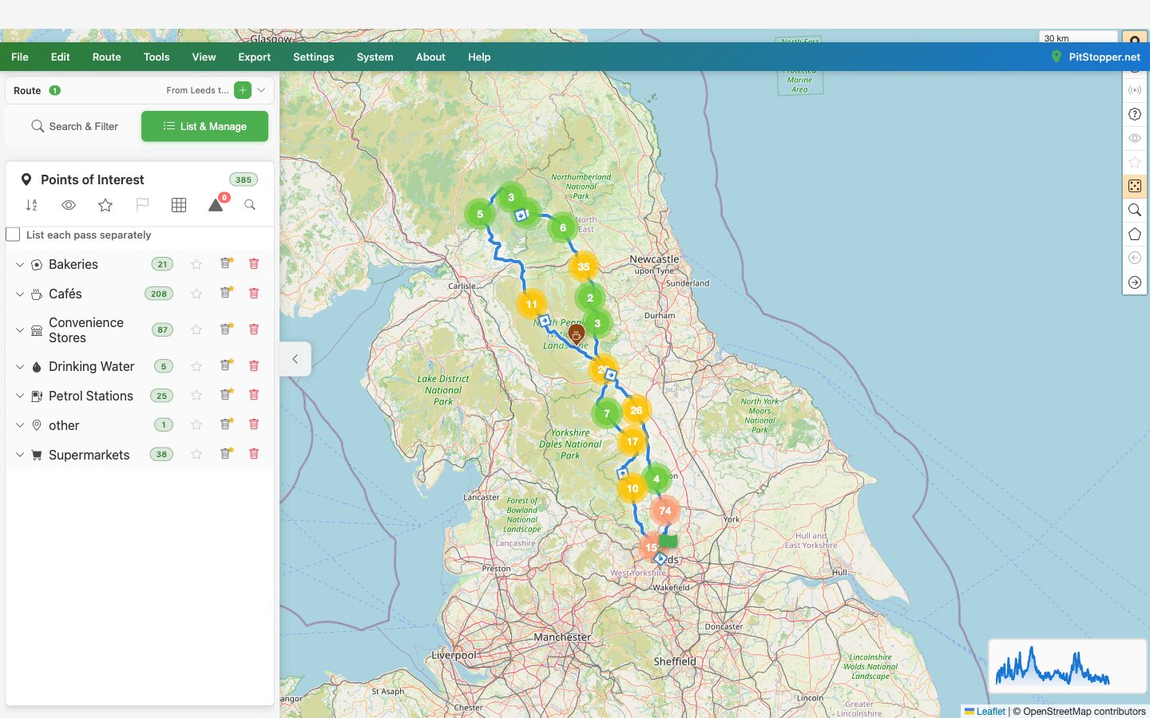Click starred trash icon for other
1150x718 pixels.
pyautogui.click(x=226, y=424)
